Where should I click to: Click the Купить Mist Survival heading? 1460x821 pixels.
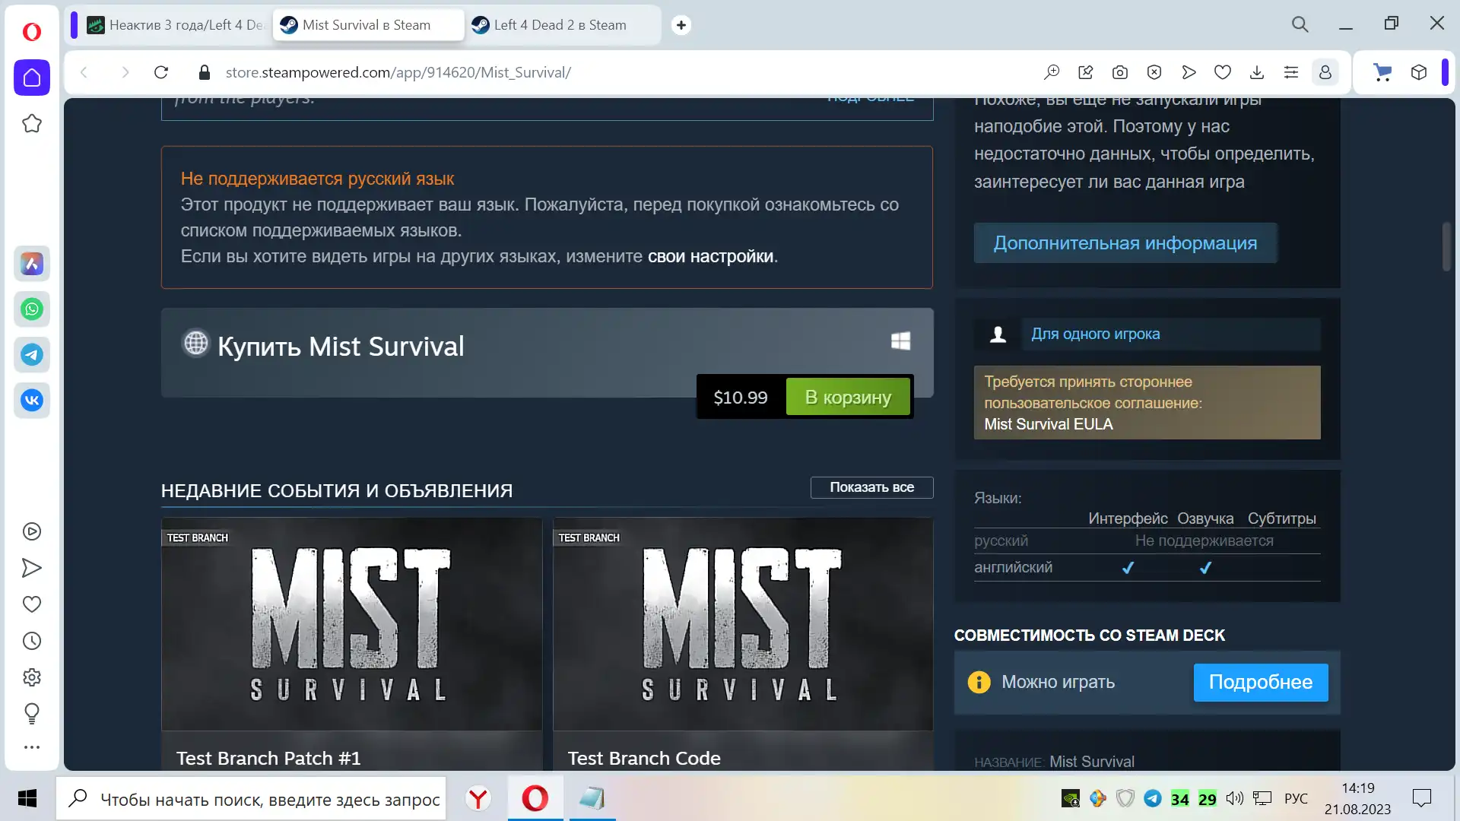point(341,347)
